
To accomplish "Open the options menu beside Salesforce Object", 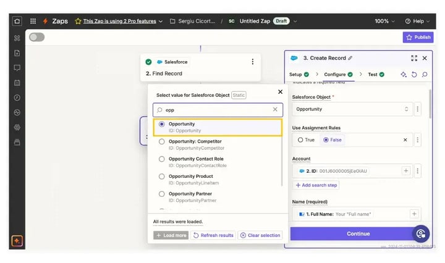I will [x=417, y=109].
